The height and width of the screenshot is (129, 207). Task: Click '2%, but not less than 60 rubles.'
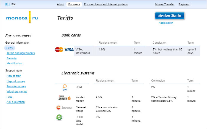167,51
